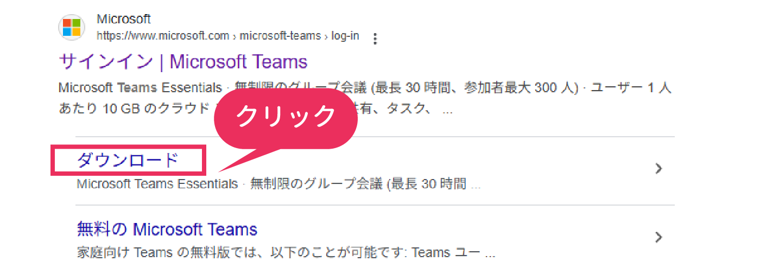The height and width of the screenshot is (268, 760).
Task: Click the ダウンロード sitelink
Action: (128, 160)
